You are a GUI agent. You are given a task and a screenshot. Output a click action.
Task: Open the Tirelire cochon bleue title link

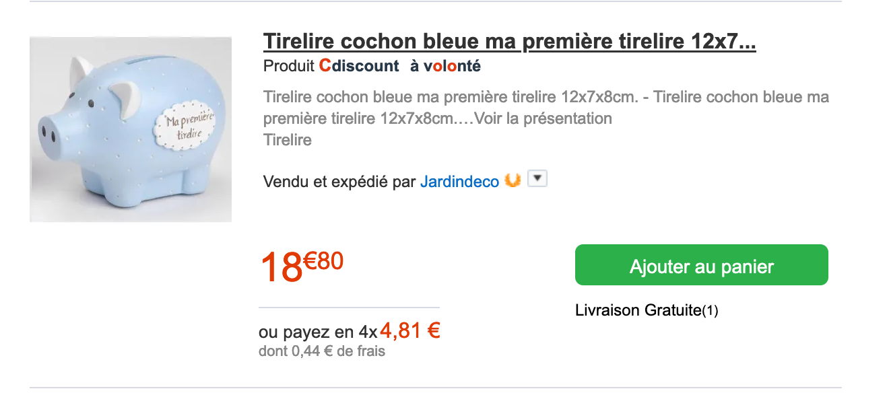tap(509, 42)
